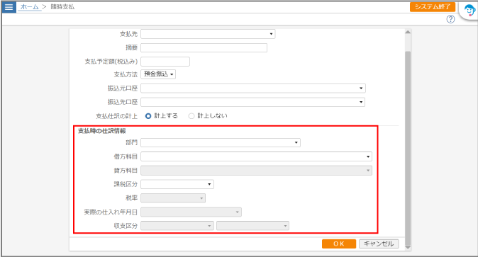Image resolution: width=478 pixels, height=257 pixels.
Task: Click the scrollbar down arrow
Action: coord(408,247)
